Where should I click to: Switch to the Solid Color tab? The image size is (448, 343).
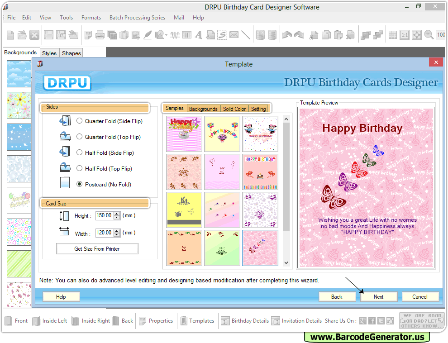(234, 109)
